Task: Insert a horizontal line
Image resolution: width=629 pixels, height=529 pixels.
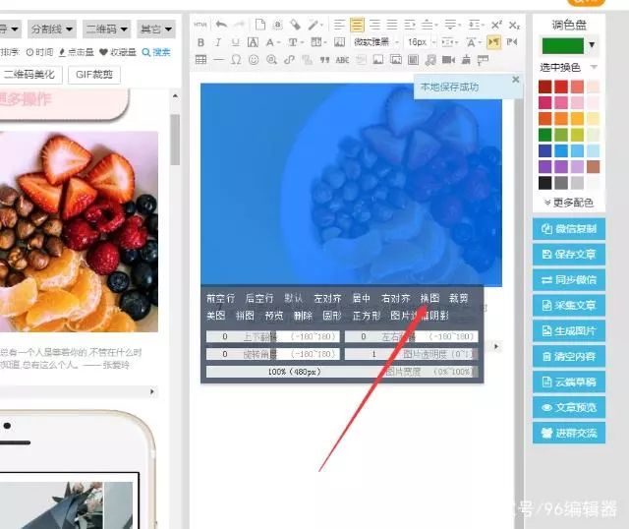Action: (218, 60)
